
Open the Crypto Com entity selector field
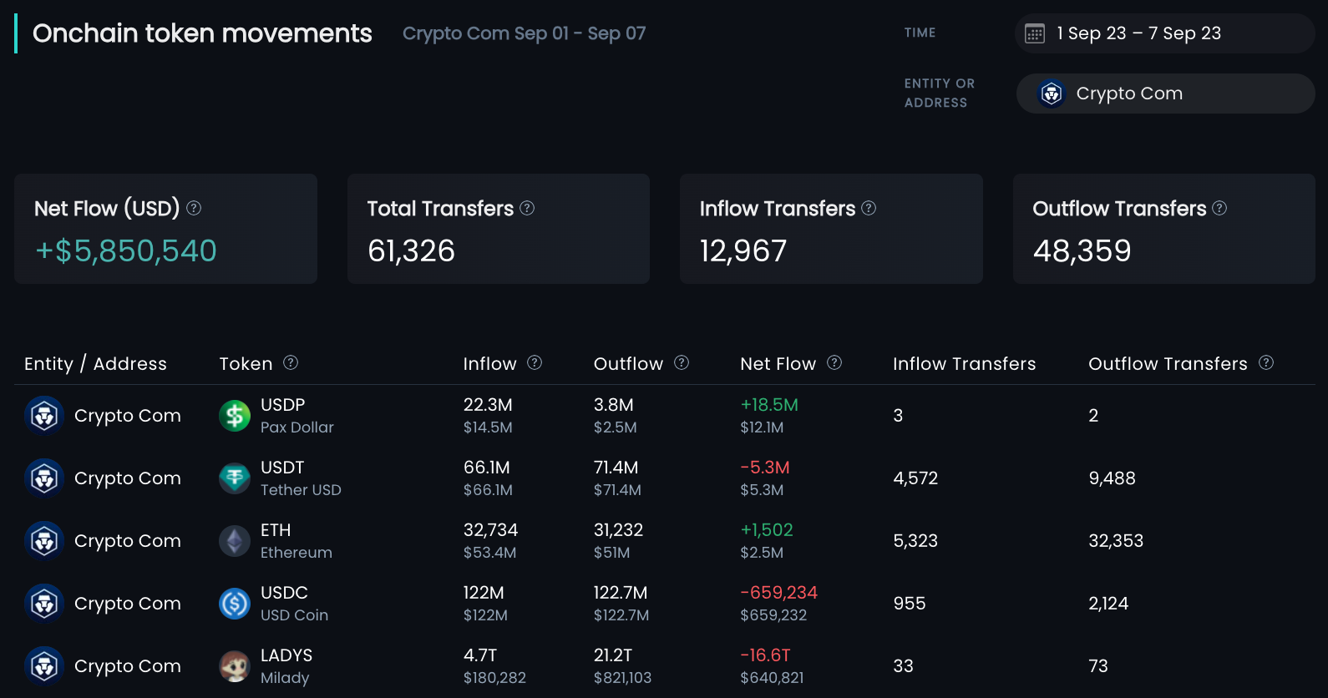click(1165, 94)
